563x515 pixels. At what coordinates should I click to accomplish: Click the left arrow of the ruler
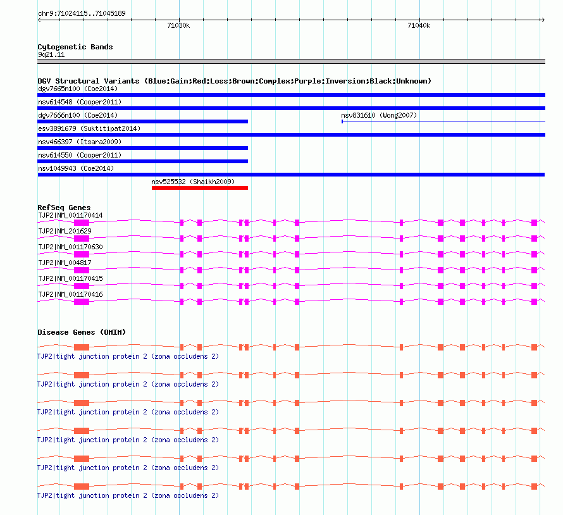coord(39,20)
